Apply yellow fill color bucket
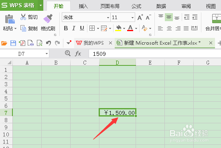Image resolution: width=221 pixels, height=148 pixels. point(118,28)
